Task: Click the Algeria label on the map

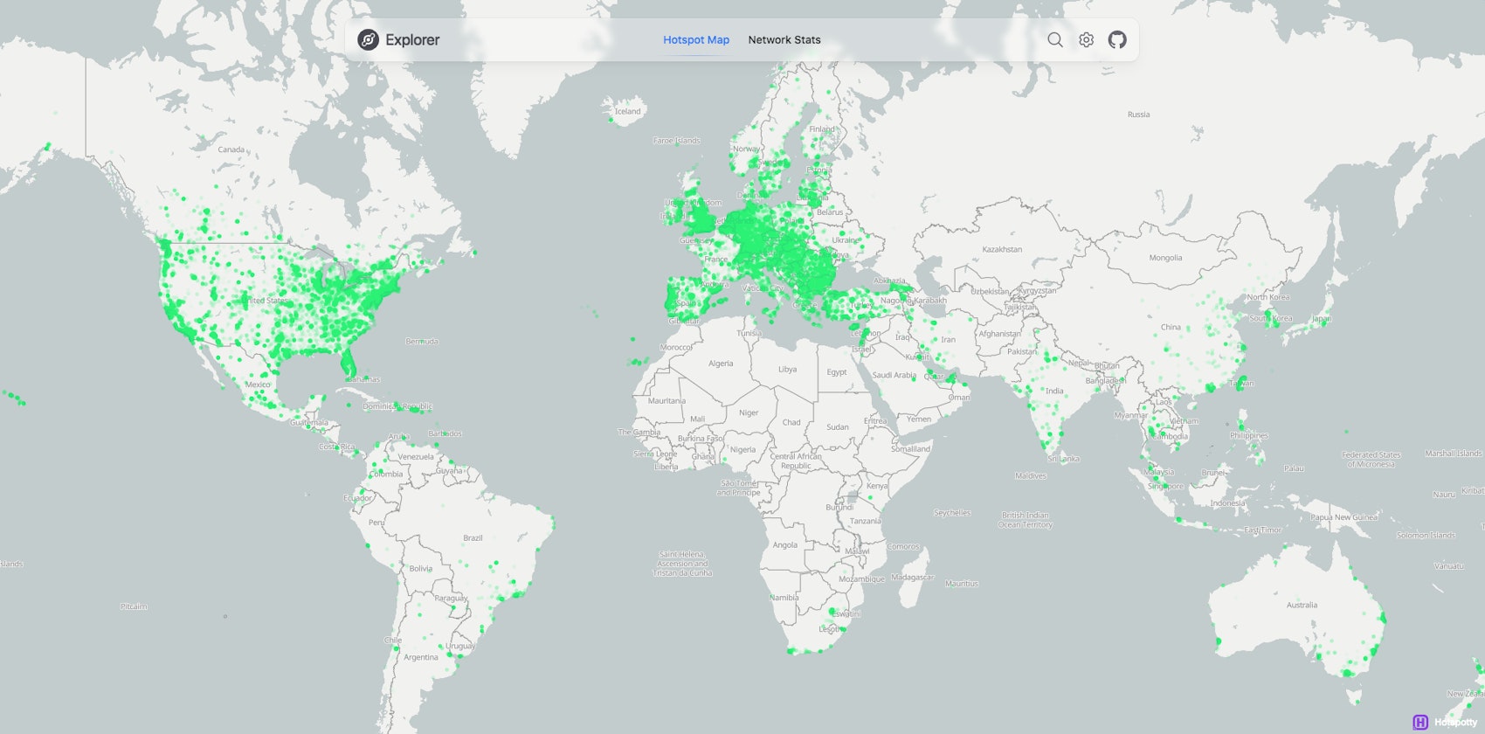Action: click(721, 364)
